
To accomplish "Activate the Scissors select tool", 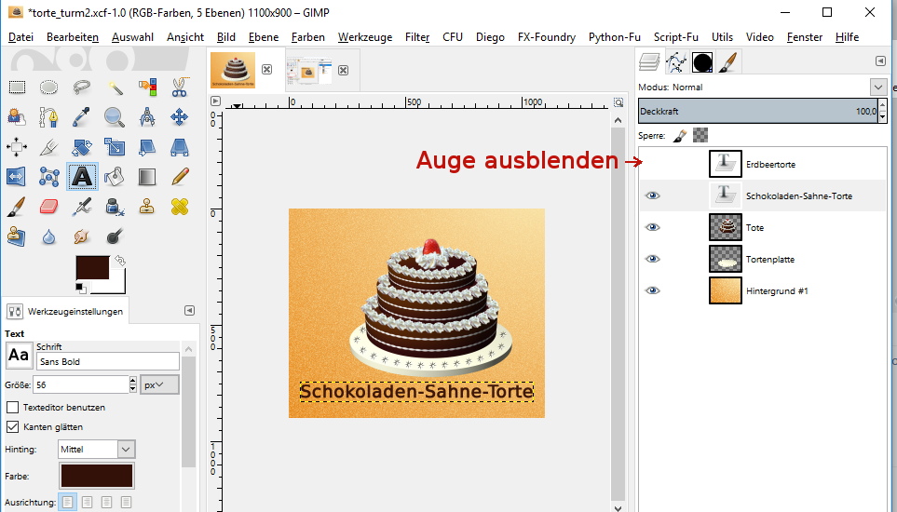I will 180,88.
